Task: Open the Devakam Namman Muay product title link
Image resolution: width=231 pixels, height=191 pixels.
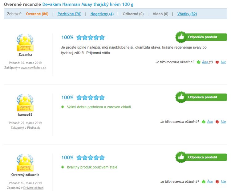Action: pos(88,4)
